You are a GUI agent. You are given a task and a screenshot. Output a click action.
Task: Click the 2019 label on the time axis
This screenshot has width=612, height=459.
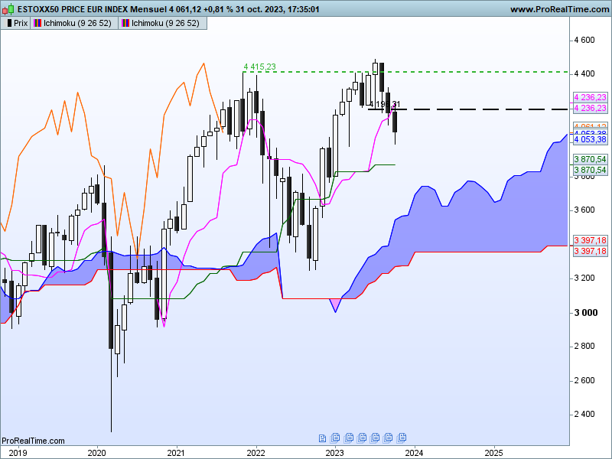point(18,453)
